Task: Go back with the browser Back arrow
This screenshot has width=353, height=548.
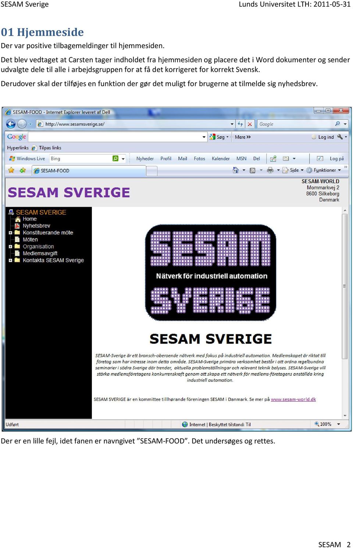Action: coord(11,124)
